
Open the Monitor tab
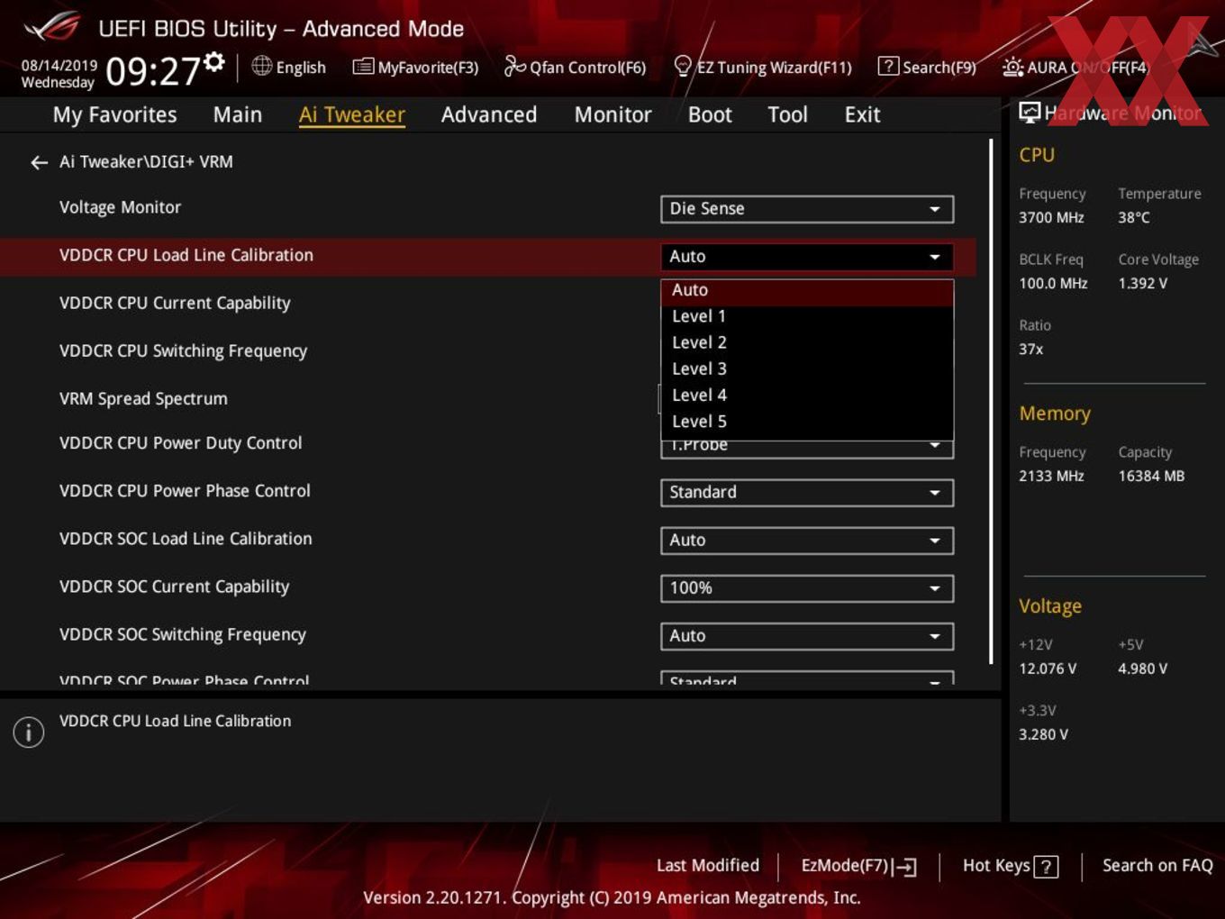[613, 114]
